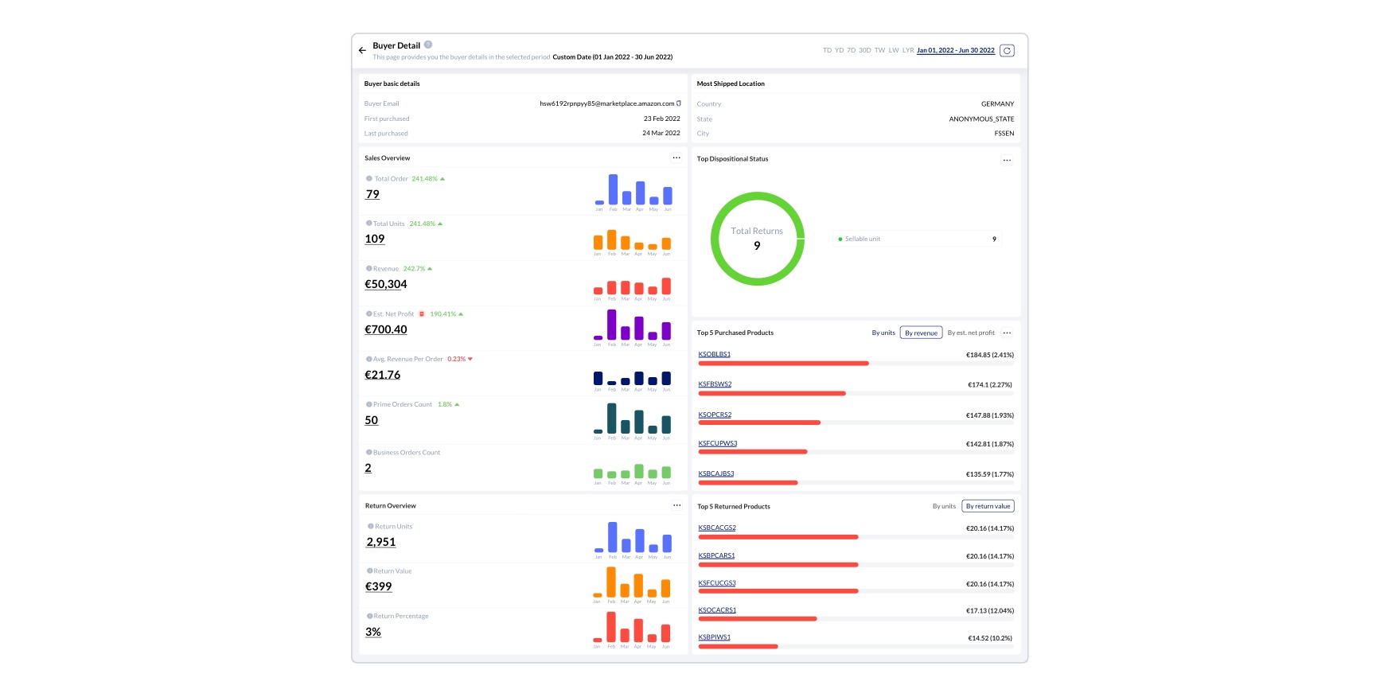This screenshot has height=697, width=1380.
Task: Sort returned products By return value
Action: (988, 506)
